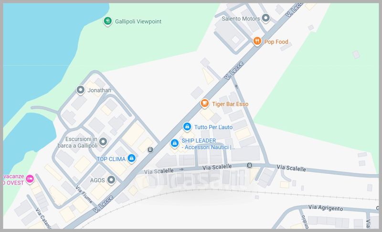Select the Salento Motors gray pin
This screenshot has height=232, width=382.
pyautogui.click(x=265, y=18)
